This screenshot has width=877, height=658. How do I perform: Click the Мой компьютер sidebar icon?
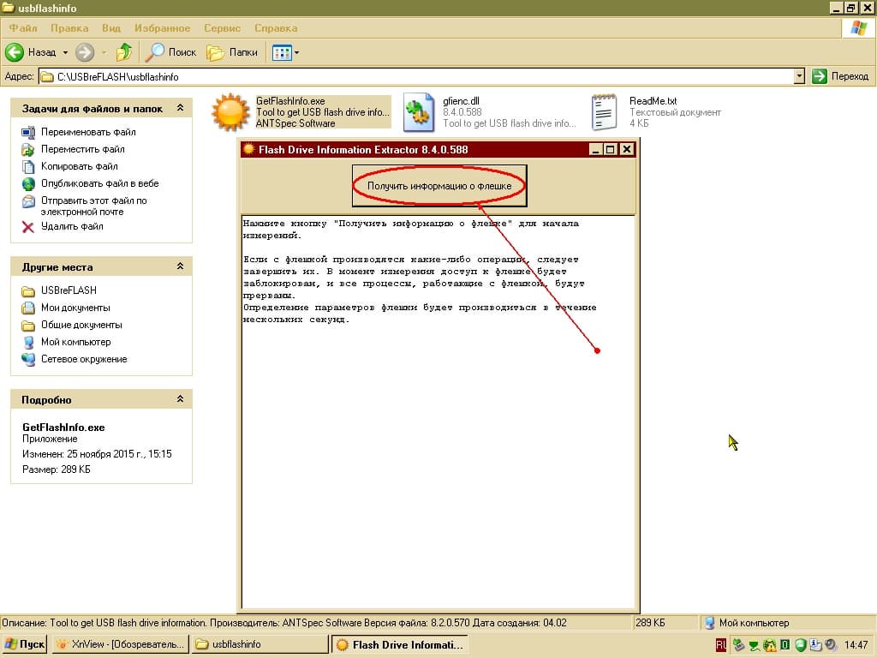point(28,342)
